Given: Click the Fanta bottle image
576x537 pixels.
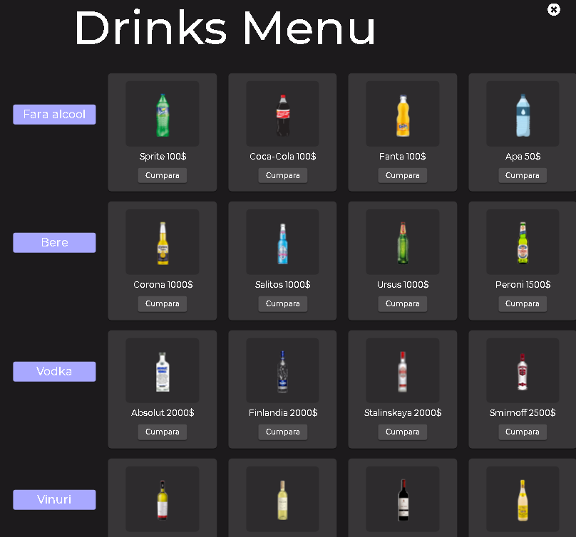Looking at the screenshot, I should tap(403, 115).
